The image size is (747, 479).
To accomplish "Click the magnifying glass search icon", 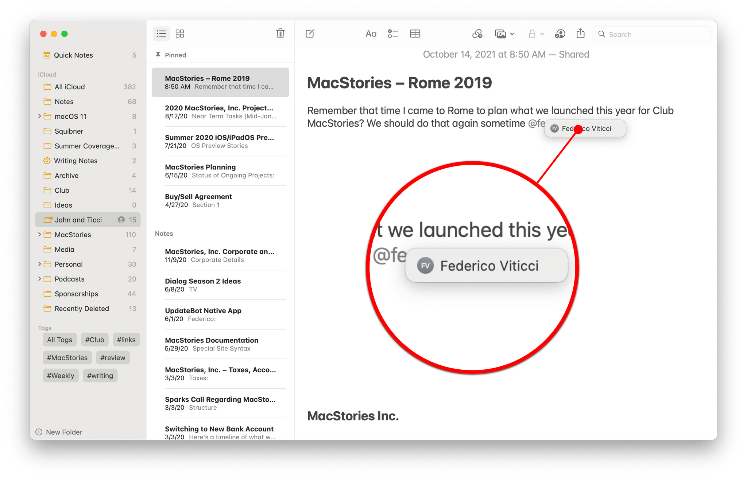I will pyautogui.click(x=602, y=34).
